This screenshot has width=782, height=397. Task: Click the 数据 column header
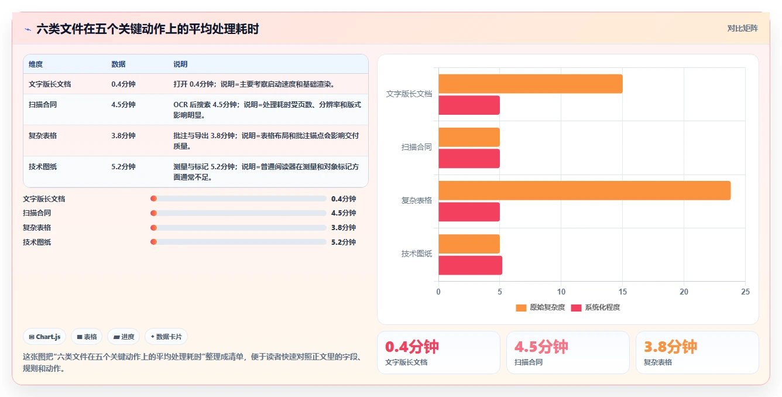(x=118, y=64)
